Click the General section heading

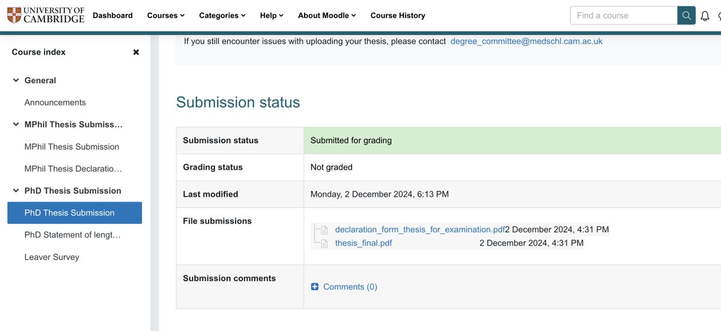[40, 80]
